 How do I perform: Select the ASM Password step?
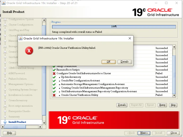click(17, 73)
